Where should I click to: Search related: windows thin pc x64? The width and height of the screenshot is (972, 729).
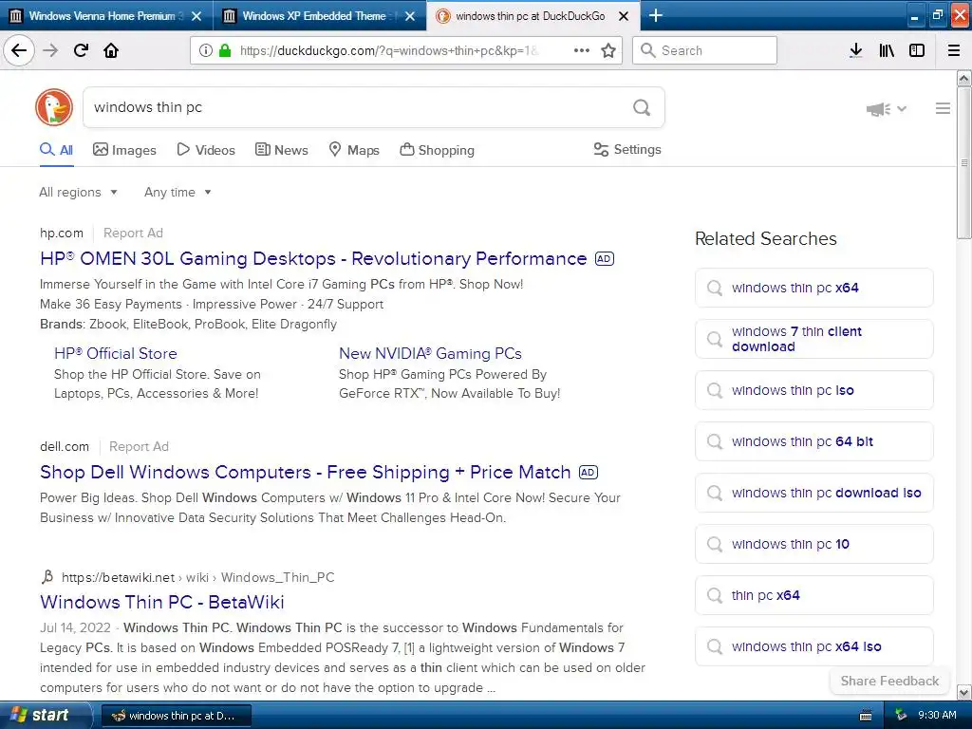coord(813,288)
